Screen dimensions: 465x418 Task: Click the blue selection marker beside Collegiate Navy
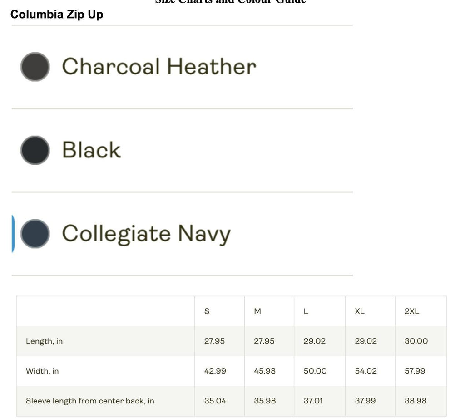(x=13, y=234)
